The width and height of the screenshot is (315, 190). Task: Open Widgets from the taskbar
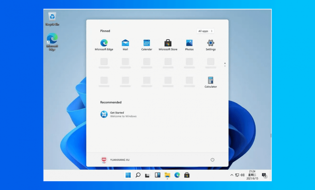pos(157,175)
